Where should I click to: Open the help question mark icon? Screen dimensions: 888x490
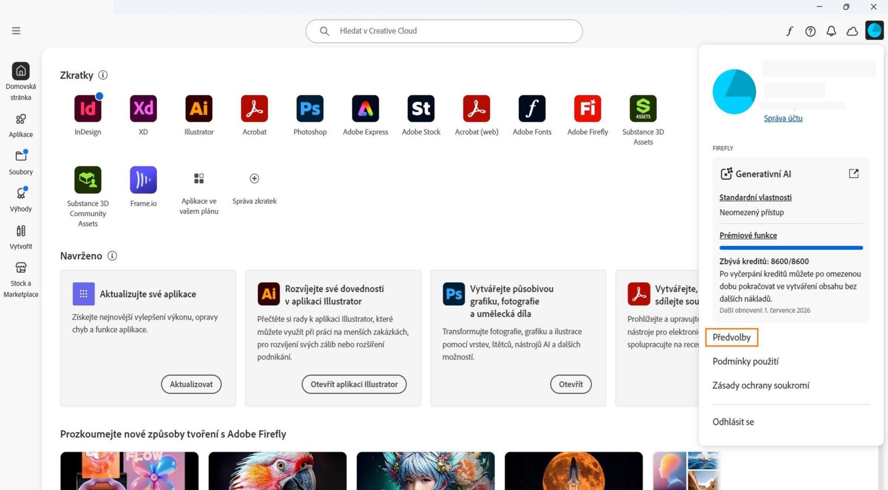click(810, 31)
